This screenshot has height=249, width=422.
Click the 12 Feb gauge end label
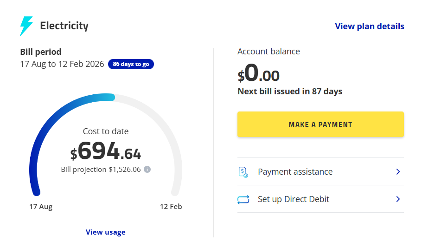[171, 207]
